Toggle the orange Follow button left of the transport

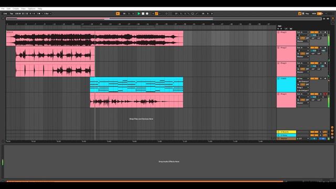point(118,14)
